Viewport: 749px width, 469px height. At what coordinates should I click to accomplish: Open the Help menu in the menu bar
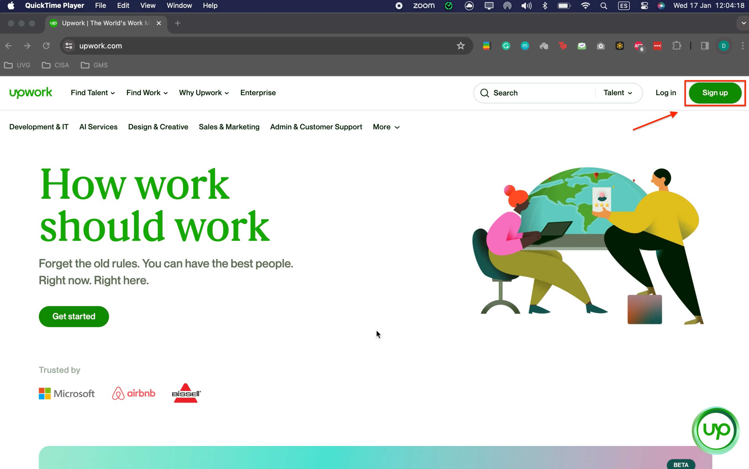tap(210, 6)
